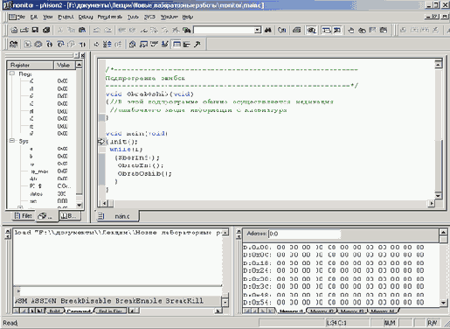Switch to the Books project tab
This screenshot has height=329, width=450.
pos(70,216)
